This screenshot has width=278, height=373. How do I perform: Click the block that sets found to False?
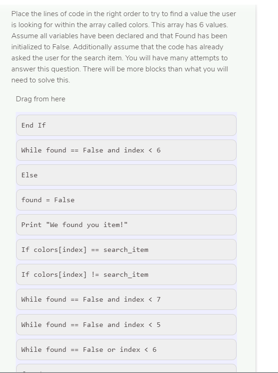pos(127,200)
